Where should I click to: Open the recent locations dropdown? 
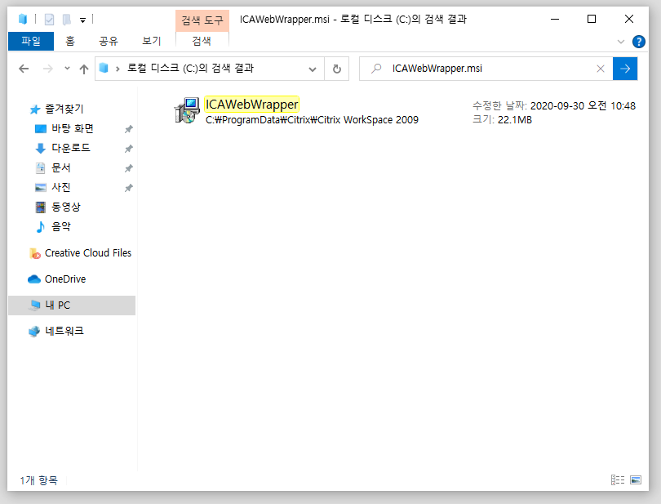click(67, 69)
